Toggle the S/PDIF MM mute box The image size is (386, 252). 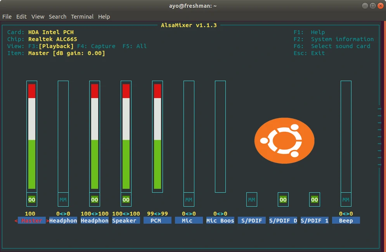pos(252,200)
